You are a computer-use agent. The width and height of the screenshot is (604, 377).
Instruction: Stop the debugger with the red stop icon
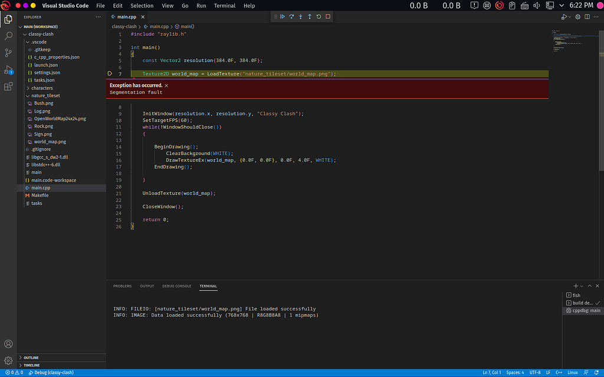click(x=328, y=16)
